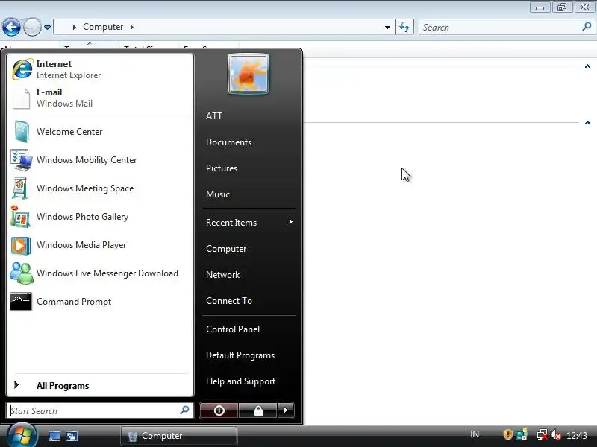This screenshot has width=597, height=447.
Task: Open recent pages dropdown arrow
Action: tap(47, 28)
